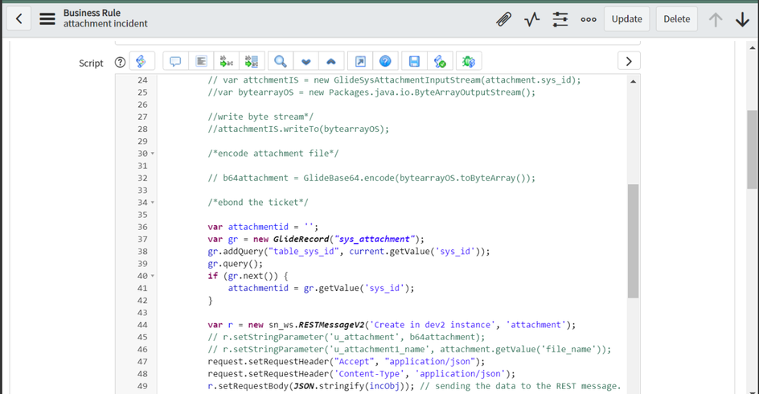
Task: Go to next record with the down arrow
Action: point(742,19)
